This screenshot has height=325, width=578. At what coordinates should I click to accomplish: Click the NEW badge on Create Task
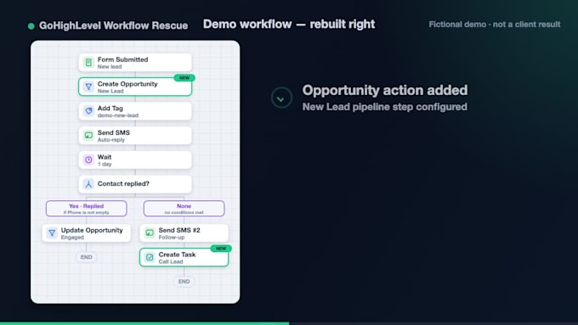click(221, 249)
